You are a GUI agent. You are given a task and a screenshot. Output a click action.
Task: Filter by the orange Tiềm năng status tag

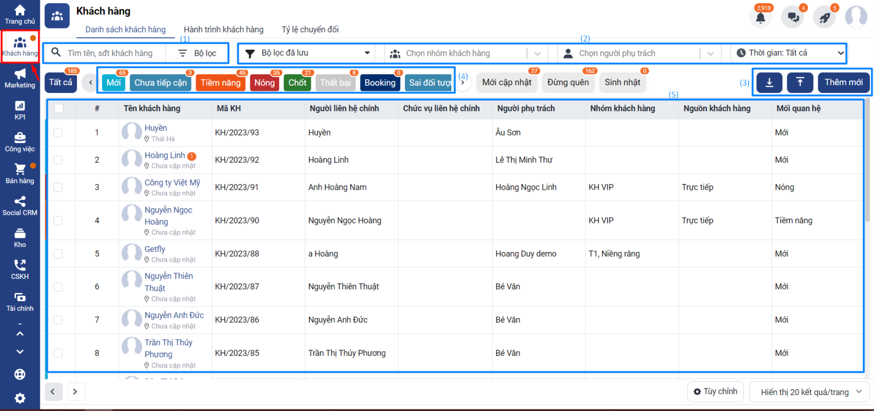point(220,83)
